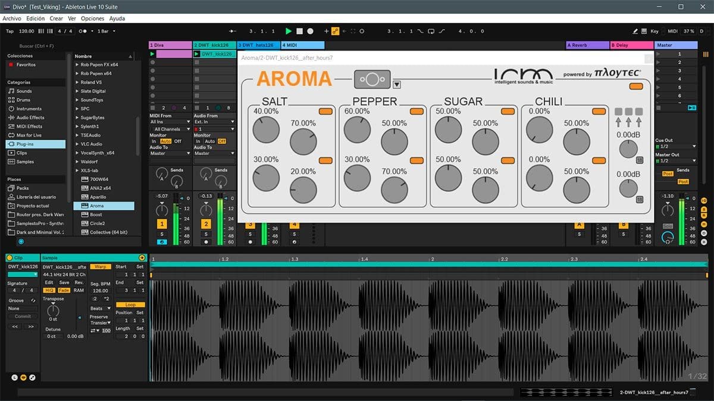714x401 pixels.
Task: Click the transport Stop button
Action: point(299,31)
